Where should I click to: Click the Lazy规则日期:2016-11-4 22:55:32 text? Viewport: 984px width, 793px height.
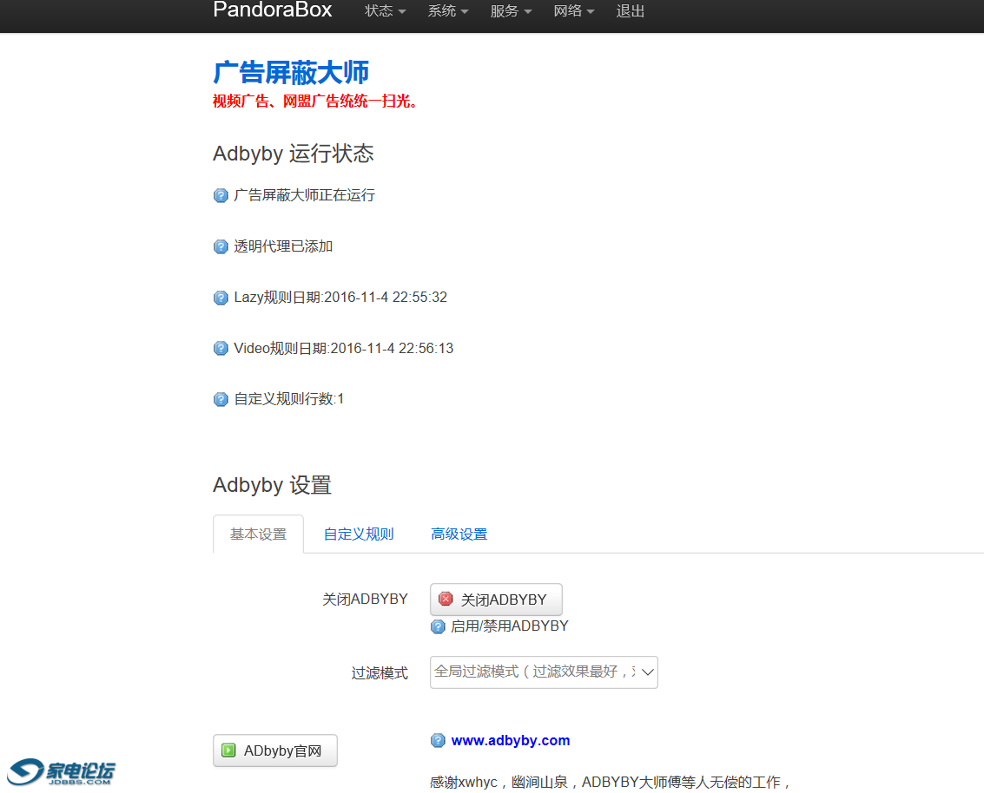tap(340, 297)
